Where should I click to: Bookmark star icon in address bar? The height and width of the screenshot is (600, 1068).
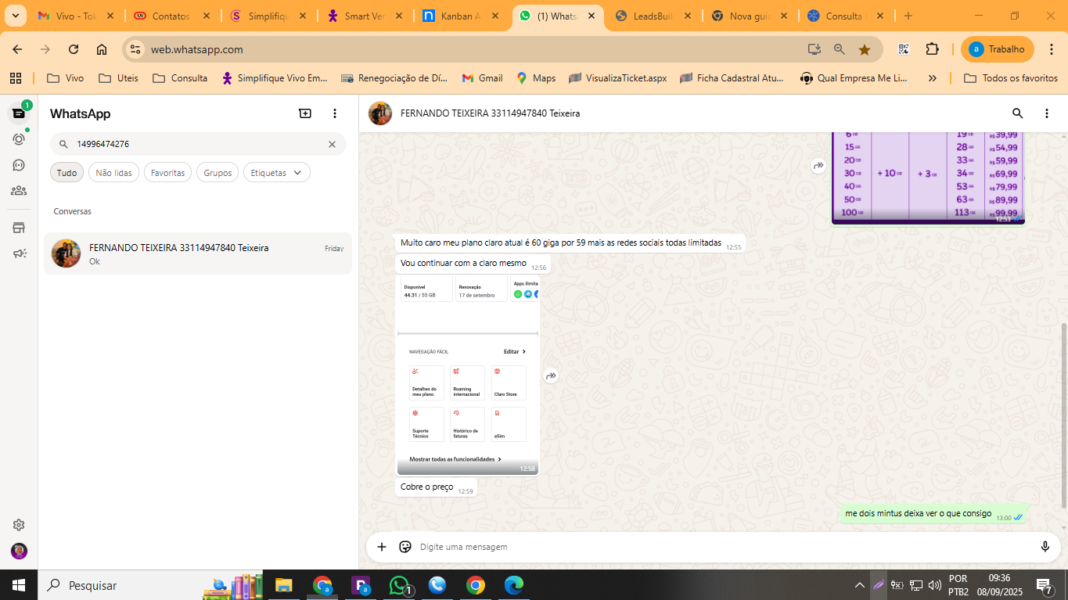(x=865, y=49)
